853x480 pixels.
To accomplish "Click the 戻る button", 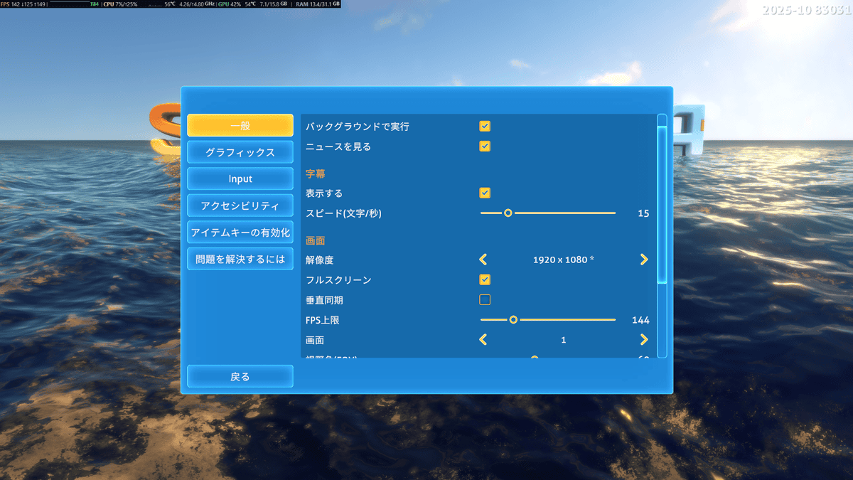I will pos(240,376).
